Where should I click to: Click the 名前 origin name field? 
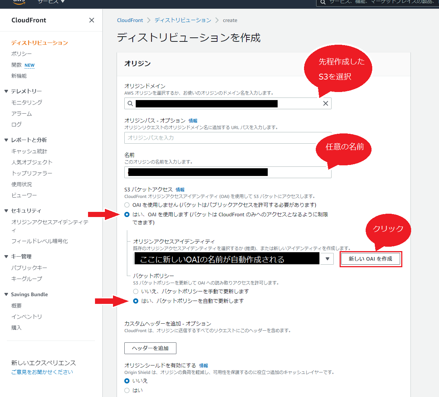coord(228,172)
